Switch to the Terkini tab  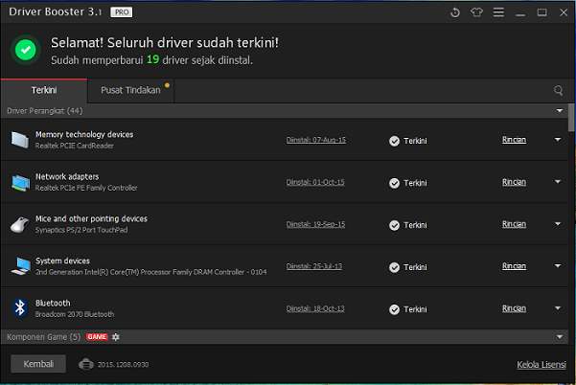[44, 90]
